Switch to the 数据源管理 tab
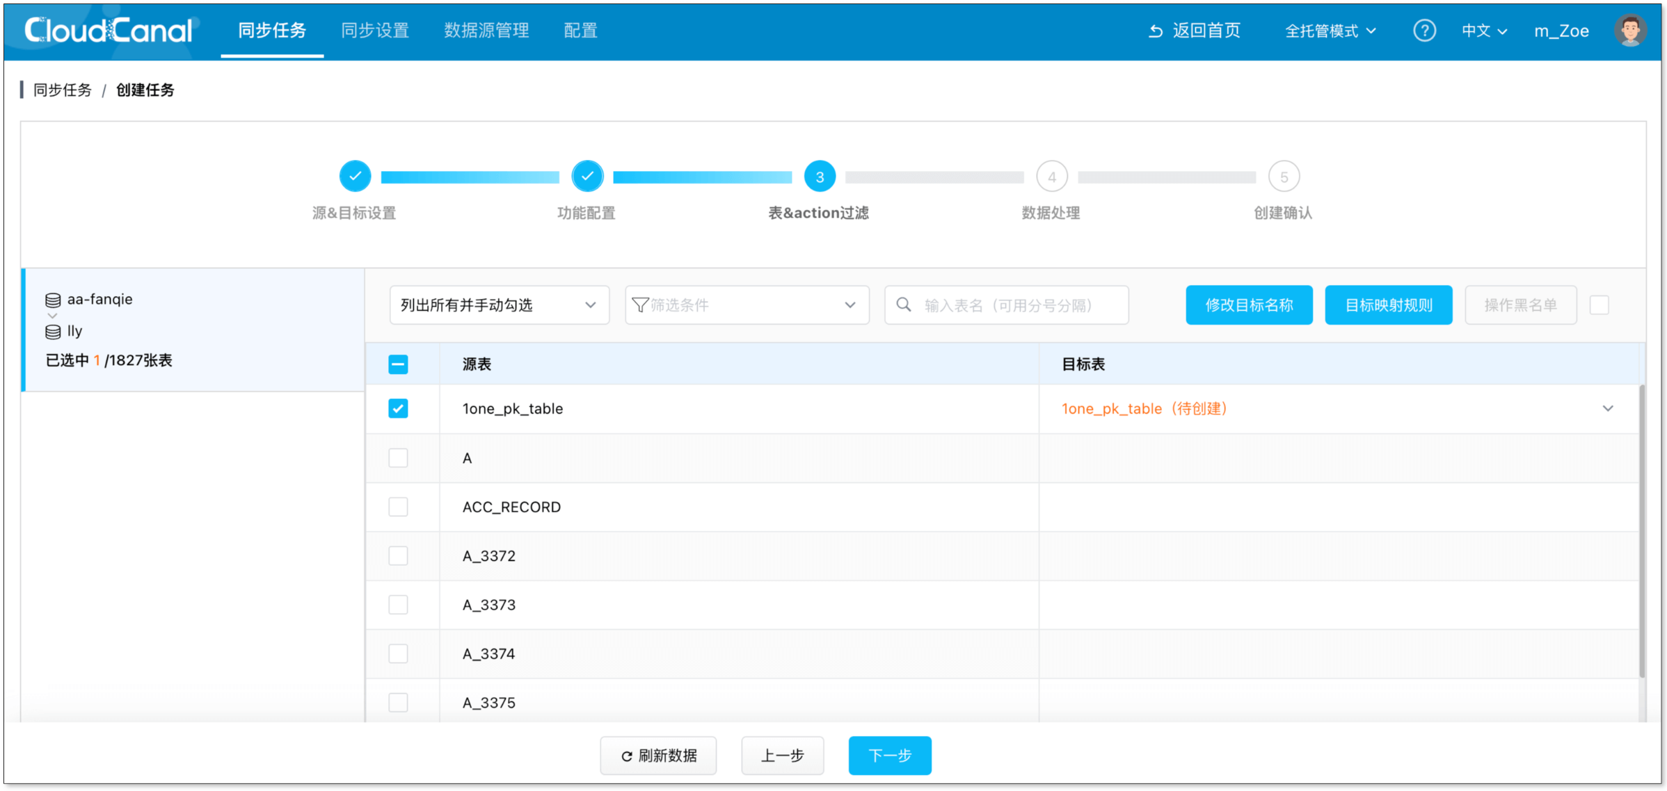The image size is (1667, 791). click(x=486, y=30)
